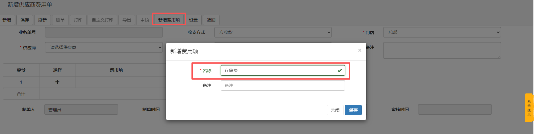The width and height of the screenshot is (534, 134).
Task: Open the yellow 系统提示 side tab
Action: [529, 108]
